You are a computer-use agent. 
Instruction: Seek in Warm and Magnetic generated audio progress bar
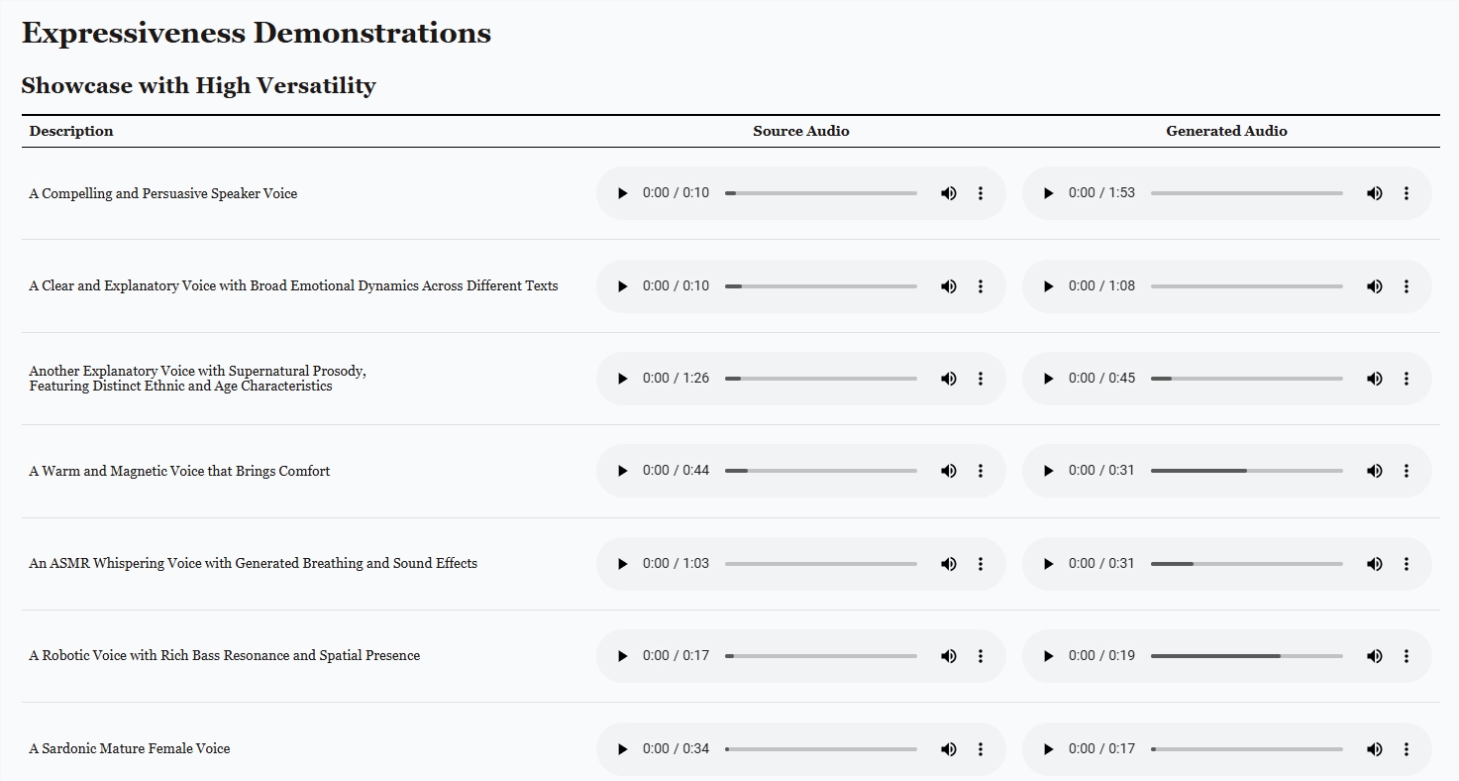pos(1246,471)
